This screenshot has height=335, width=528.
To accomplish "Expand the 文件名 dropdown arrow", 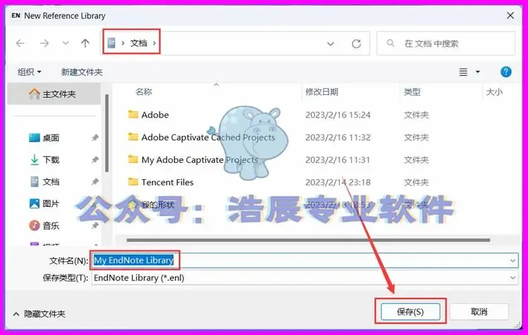I will (x=512, y=261).
